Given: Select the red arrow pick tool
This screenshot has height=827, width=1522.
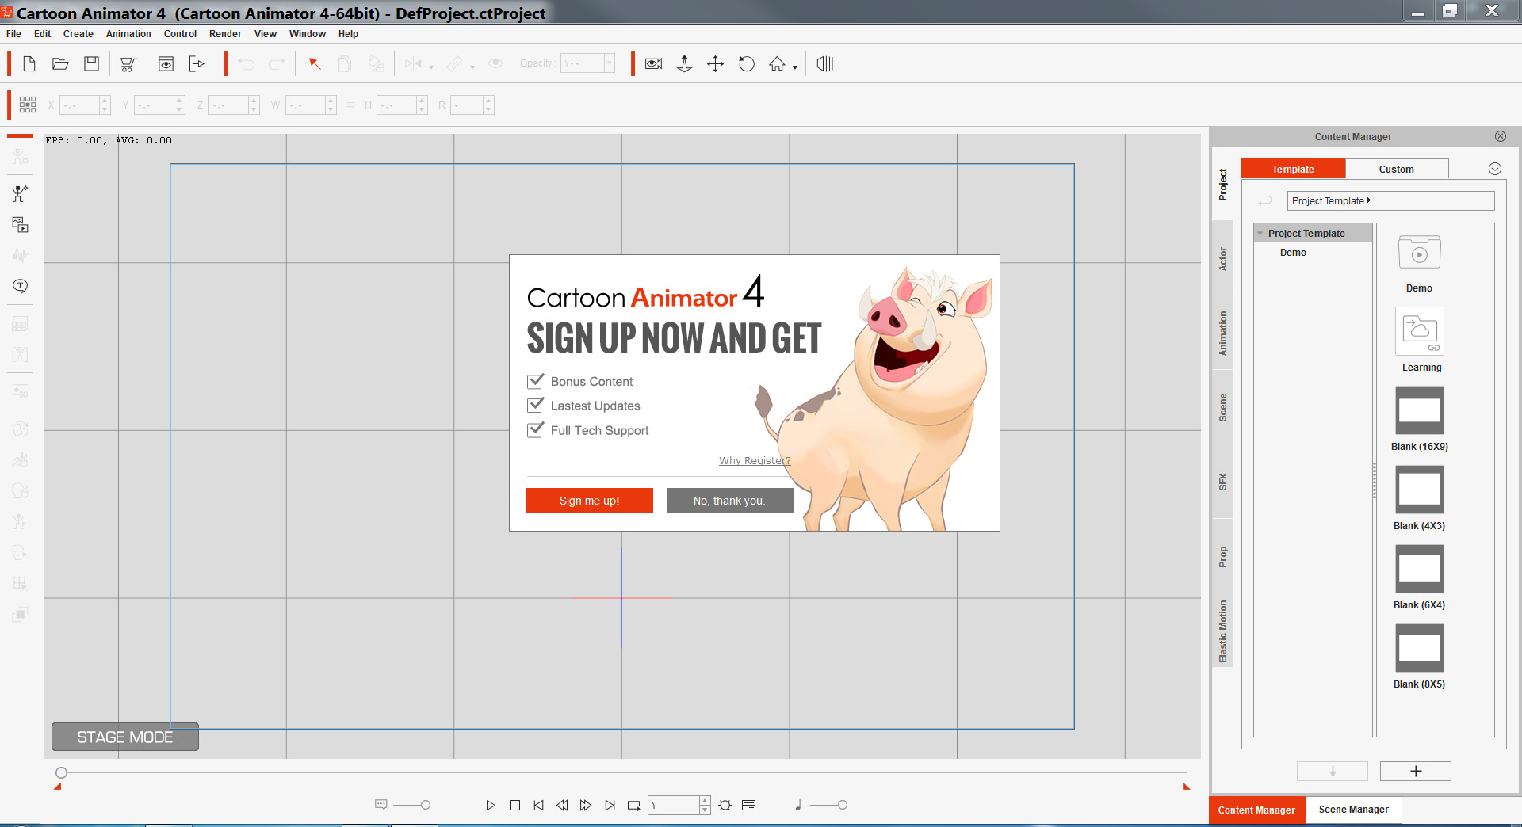Looking at the screenshot, I should (315, 64).
